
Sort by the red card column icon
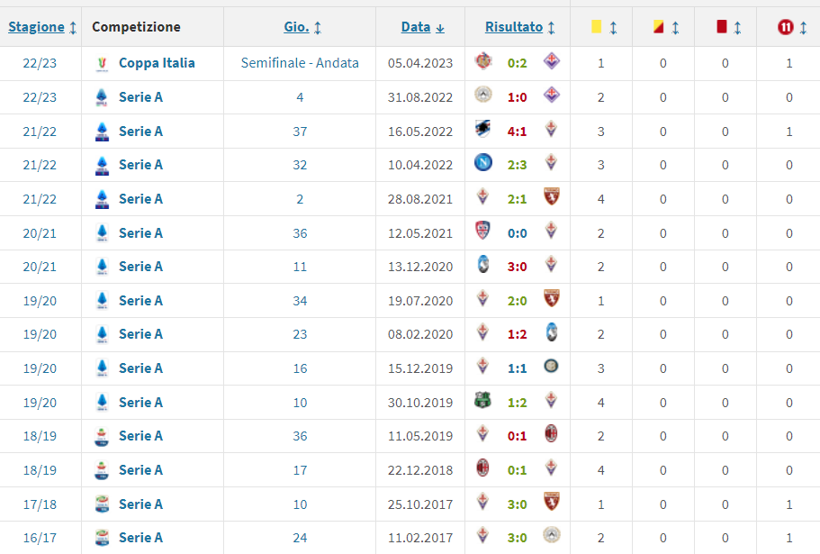coord(721,27)
